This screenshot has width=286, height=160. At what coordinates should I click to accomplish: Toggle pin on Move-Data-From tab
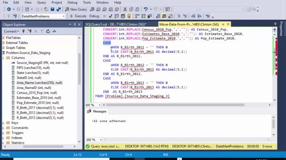(223, 24)
